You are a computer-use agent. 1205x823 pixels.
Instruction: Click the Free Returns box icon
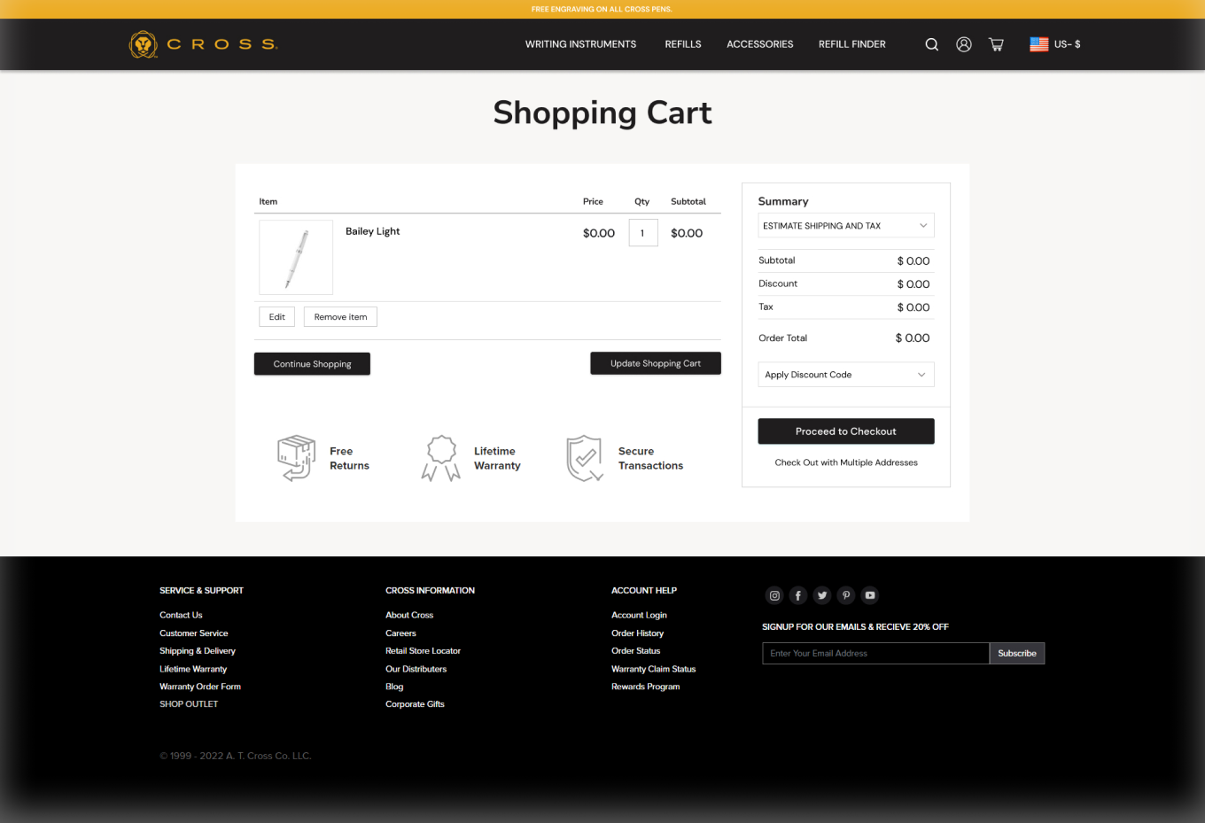pos(297,458)
